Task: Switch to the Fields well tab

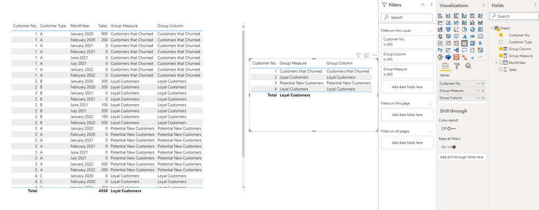Action: click(445, 66)
